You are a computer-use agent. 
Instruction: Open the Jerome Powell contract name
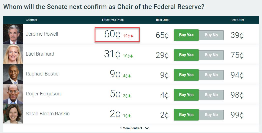42,34
